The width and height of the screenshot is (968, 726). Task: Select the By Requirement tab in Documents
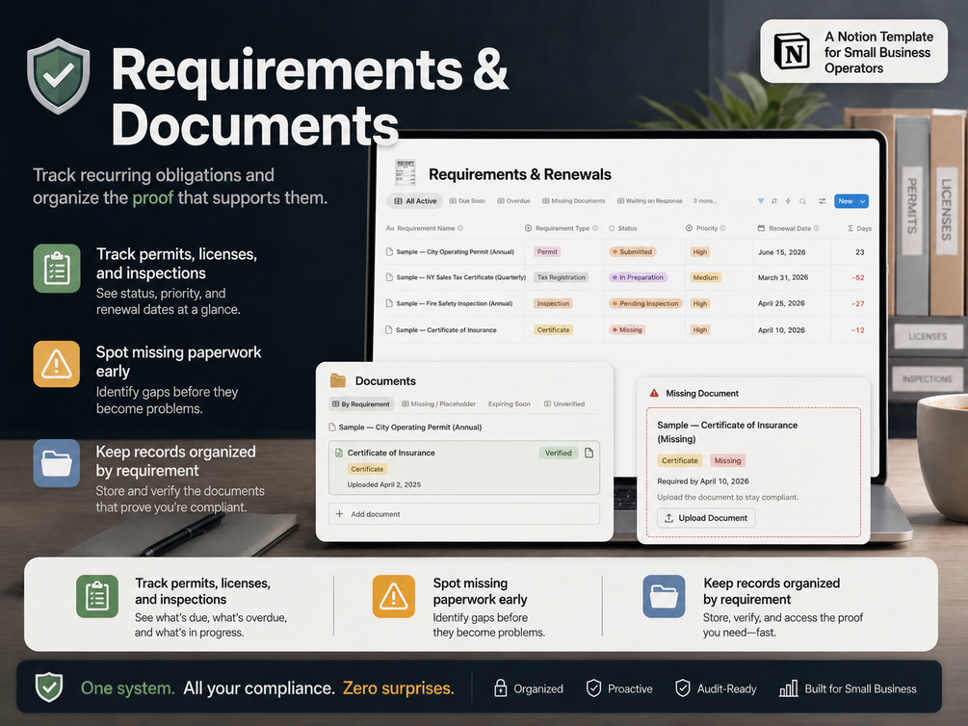pos(360,403)
